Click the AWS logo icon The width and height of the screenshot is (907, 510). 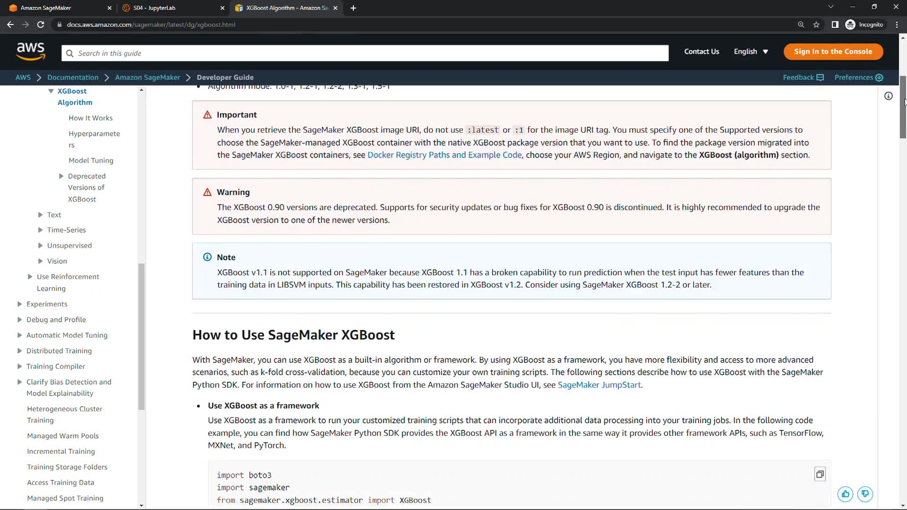click(31, 51)
